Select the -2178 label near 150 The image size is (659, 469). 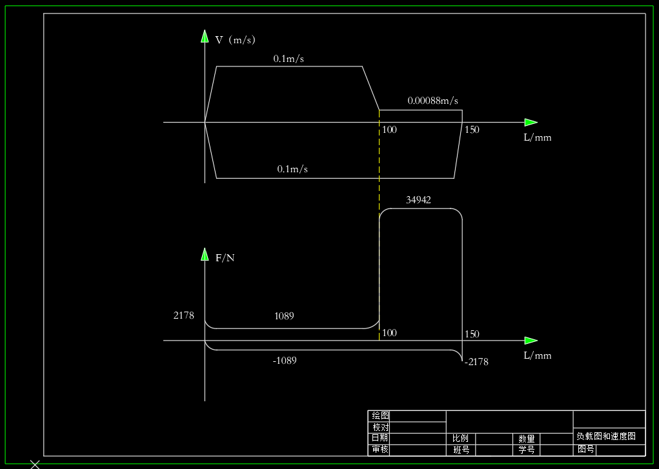pyautogui.click(x=476, y=362)
